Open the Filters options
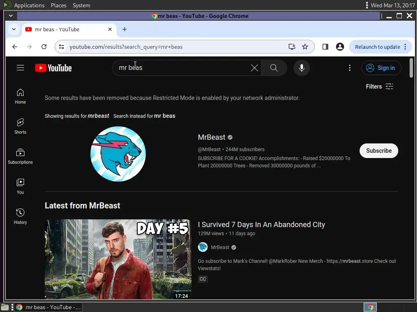Image resolution: width=417 pixels, height=312 pixels. click(380, 87)
